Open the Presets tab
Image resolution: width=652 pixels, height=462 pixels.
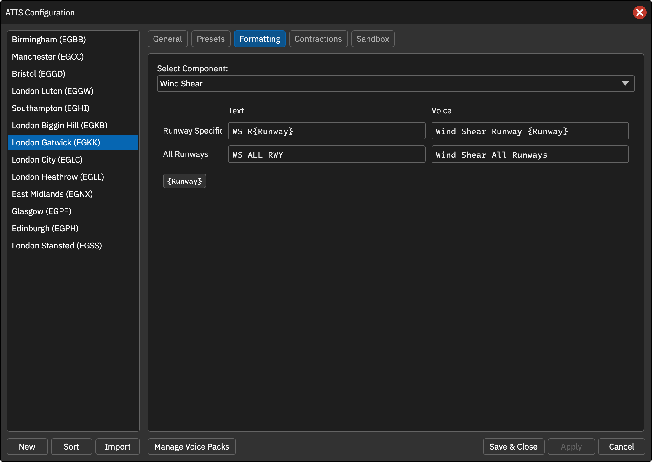(x=211, y=39)
